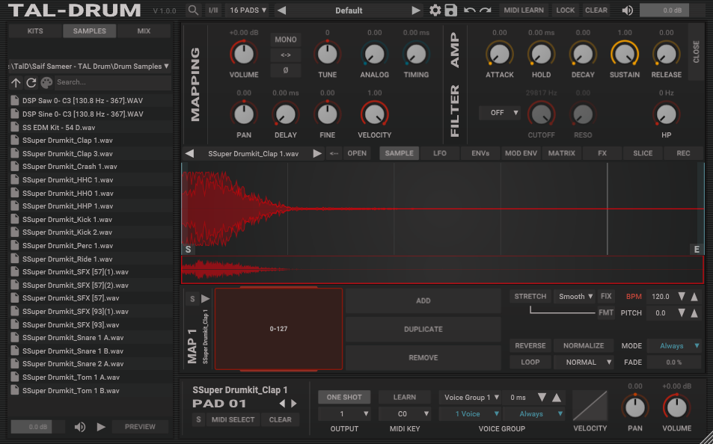Save the preset with the floppy disk icon
Image resolution: width=713 pixels, height=444 pixels.
pos(450,10)
